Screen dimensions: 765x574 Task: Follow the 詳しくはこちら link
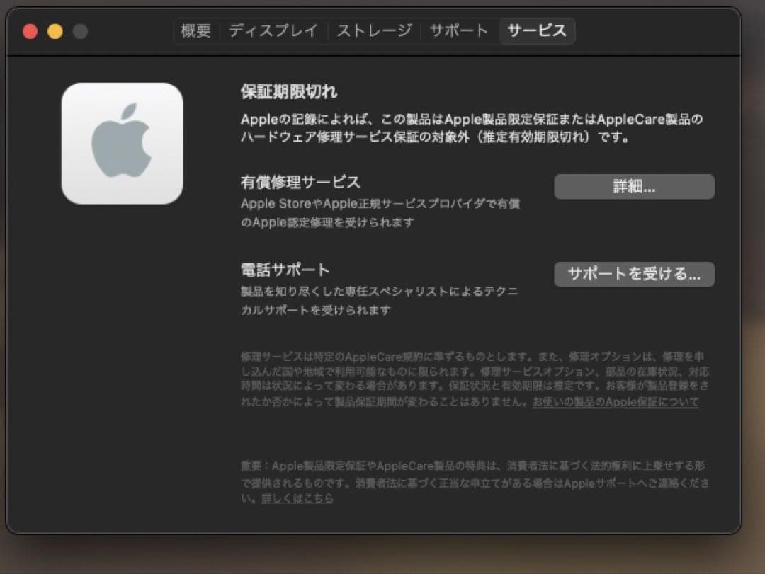pyautogui.click(x=297, y=498)
